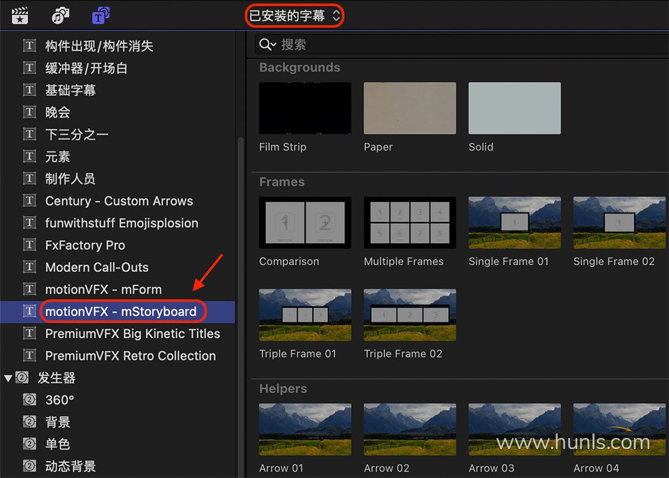The height and width of the screenshot is (478, 669).
Task: Select PremiumVFX Big Kinetic Titles category
Action: coord(117,334)
